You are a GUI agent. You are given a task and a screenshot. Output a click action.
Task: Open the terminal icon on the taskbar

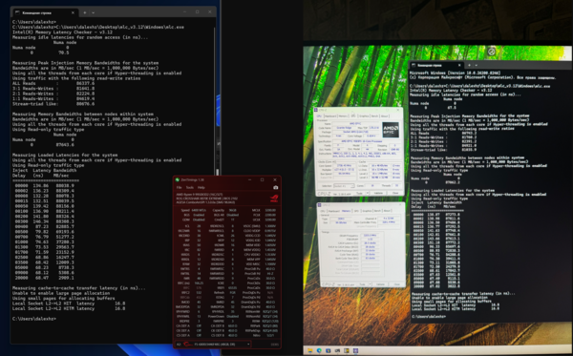pyautogui.click(x=337, y=351)
